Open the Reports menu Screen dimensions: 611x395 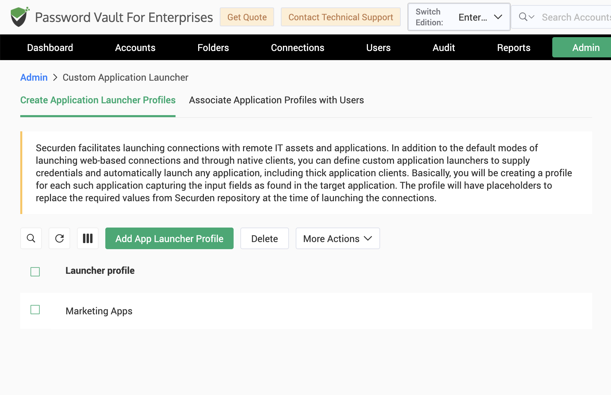514,48
